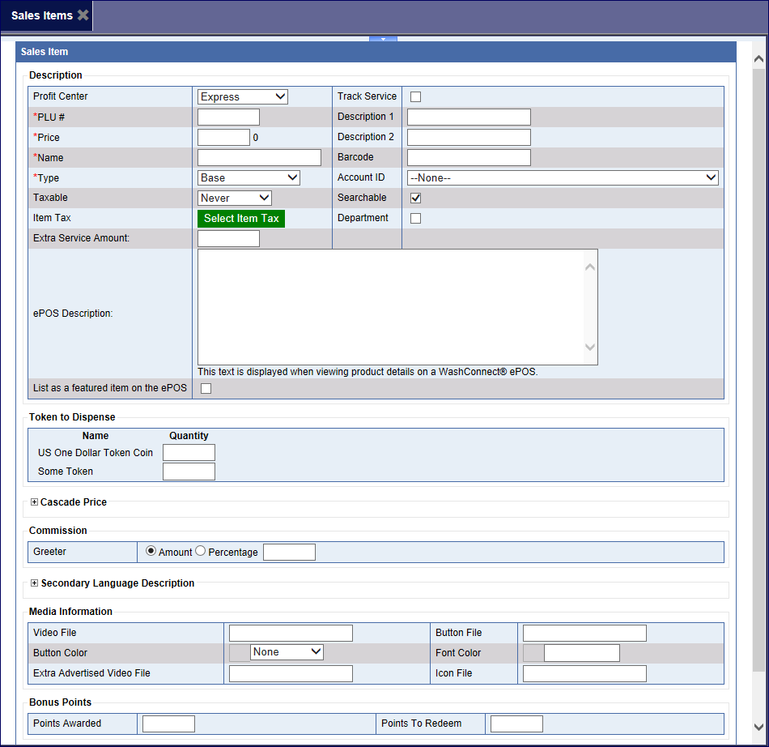Choose the Amount commission radio button
Screen dimensions: 769x747
(151, 552)
